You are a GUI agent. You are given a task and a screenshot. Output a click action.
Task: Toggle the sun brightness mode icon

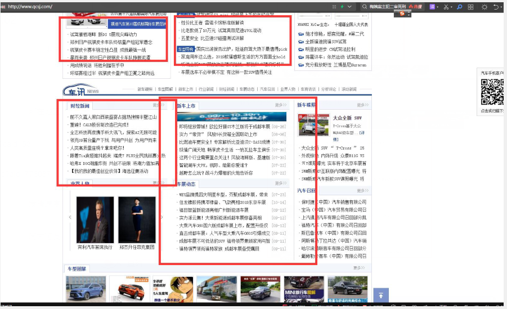484,7
